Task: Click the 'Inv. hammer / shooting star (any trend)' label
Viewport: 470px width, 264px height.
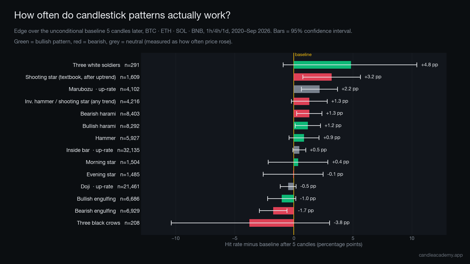Action: [70, 101]
